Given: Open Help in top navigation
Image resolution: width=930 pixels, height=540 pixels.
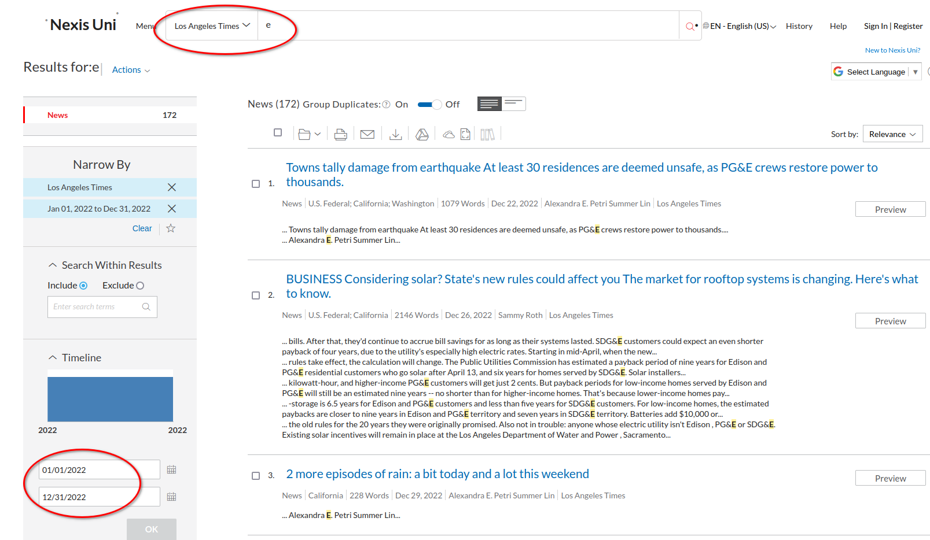Looking at the screenshot, I should click(x=838, y=26).
